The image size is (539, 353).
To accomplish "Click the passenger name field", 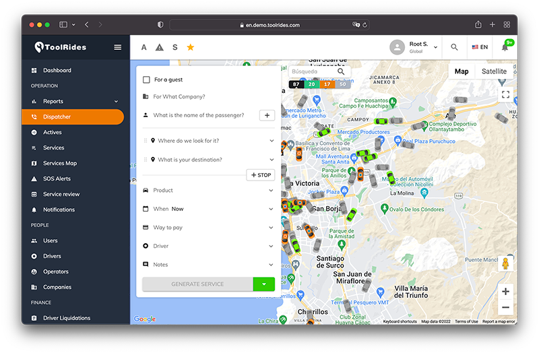I will (199, 115).
